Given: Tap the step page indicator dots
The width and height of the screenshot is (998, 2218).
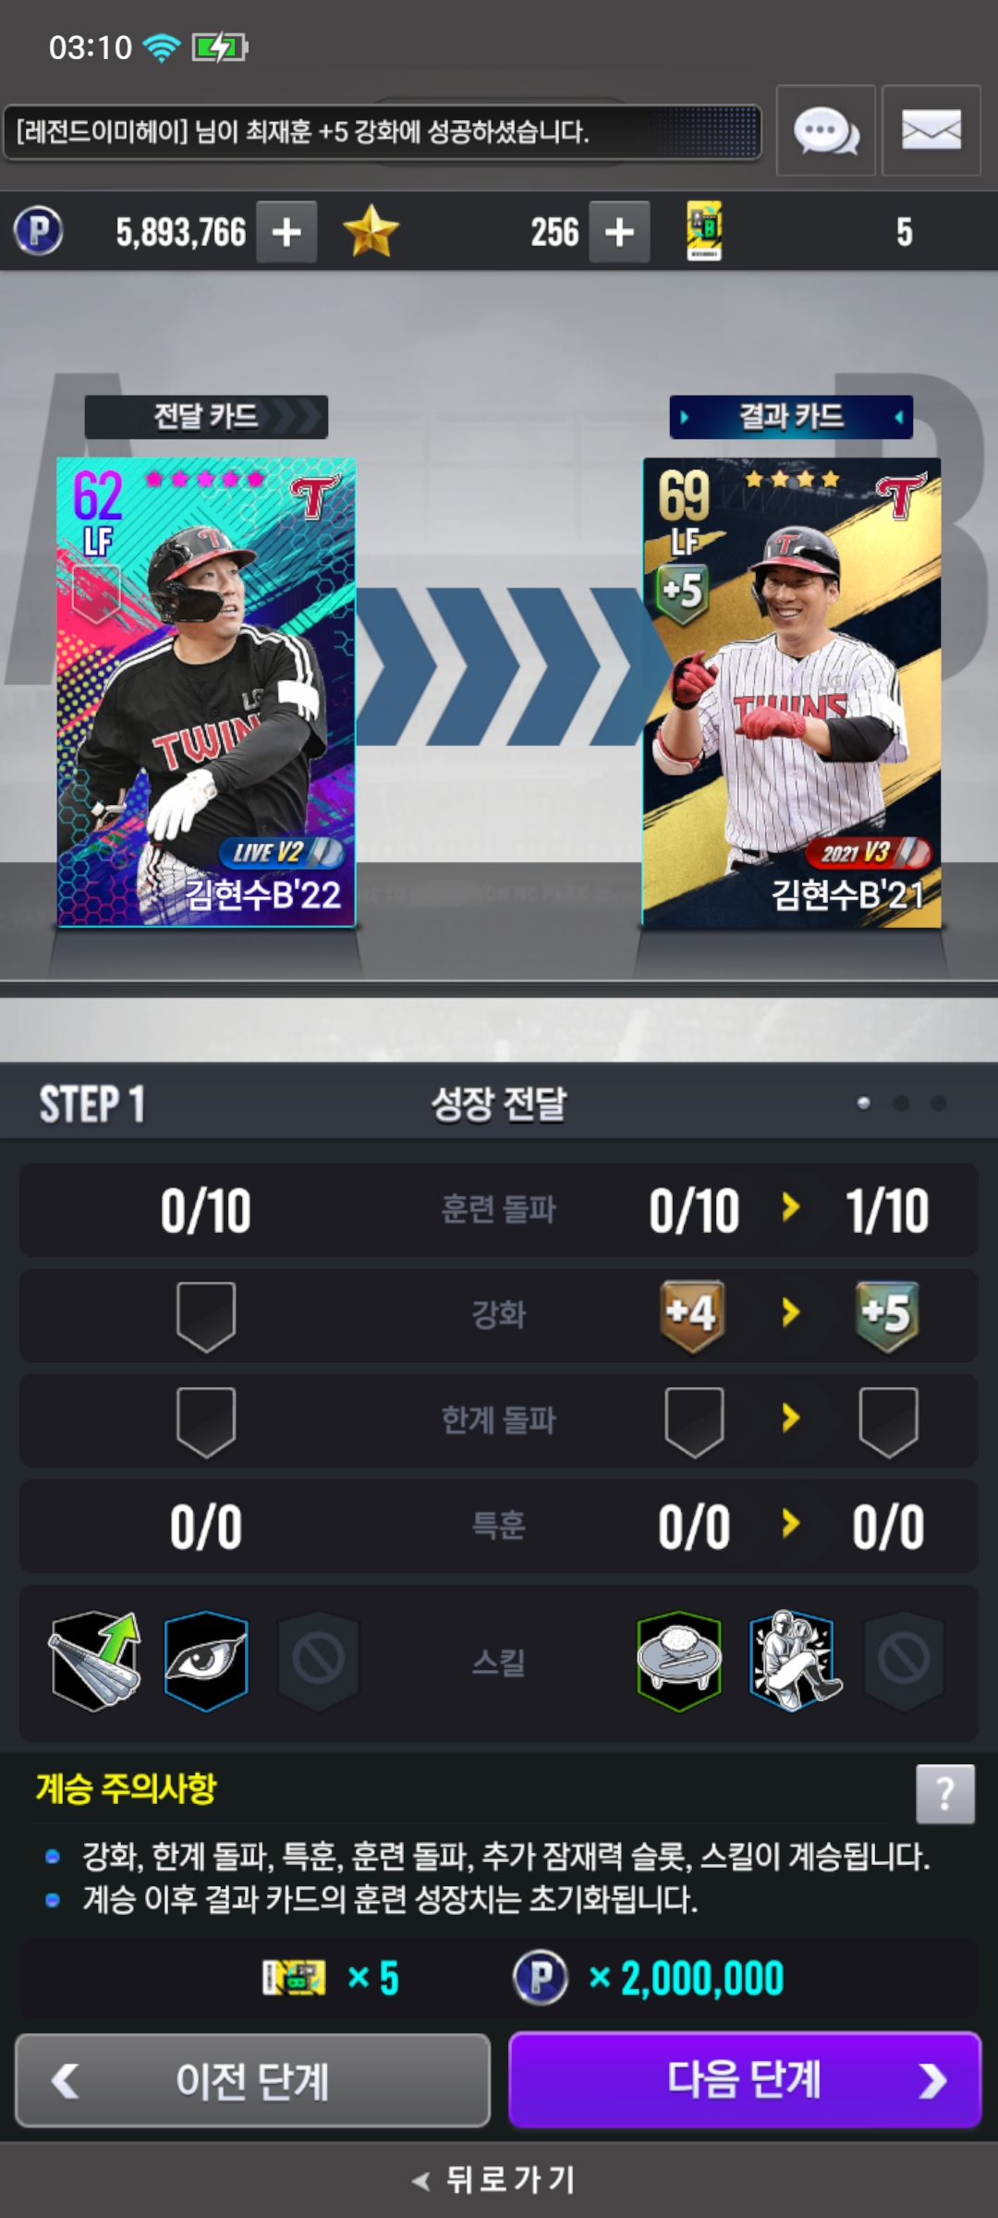Looking at the screenshot, I should (x=901, y=1103).
